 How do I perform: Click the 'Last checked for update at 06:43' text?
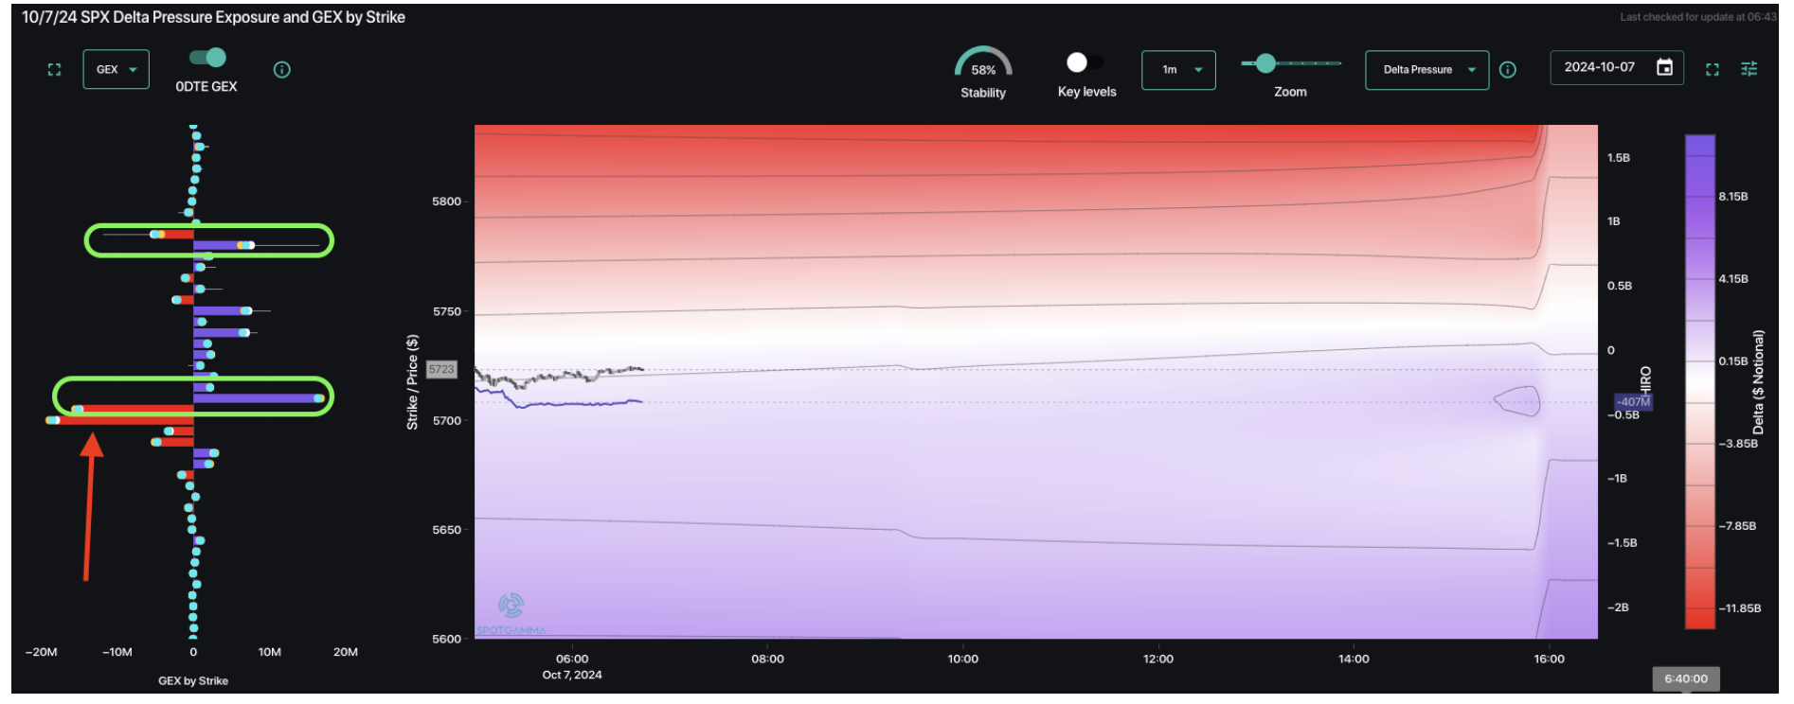[x=1698, y=17]
